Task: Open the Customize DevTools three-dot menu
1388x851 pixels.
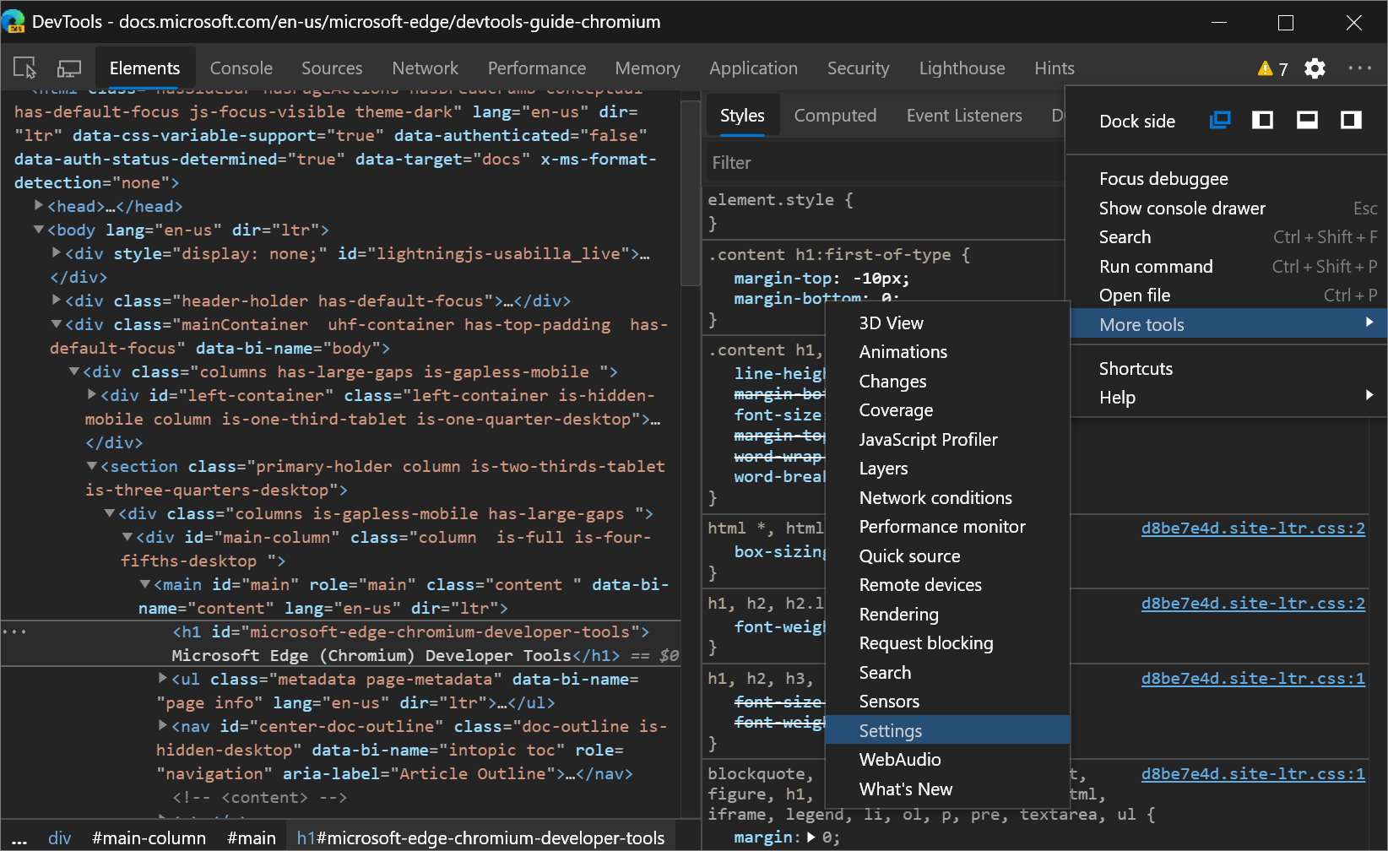Action: click(x=1360, y=68)
